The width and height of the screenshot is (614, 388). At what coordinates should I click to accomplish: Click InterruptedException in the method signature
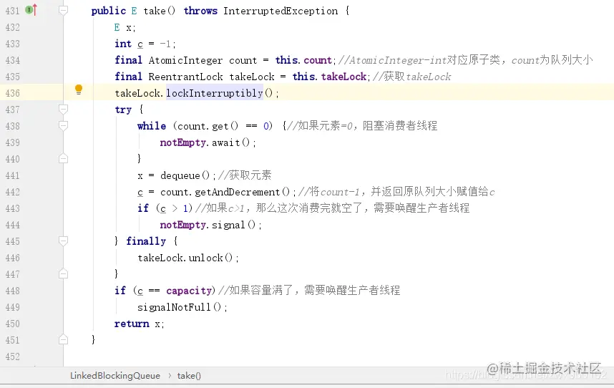[x=281, y=11]
